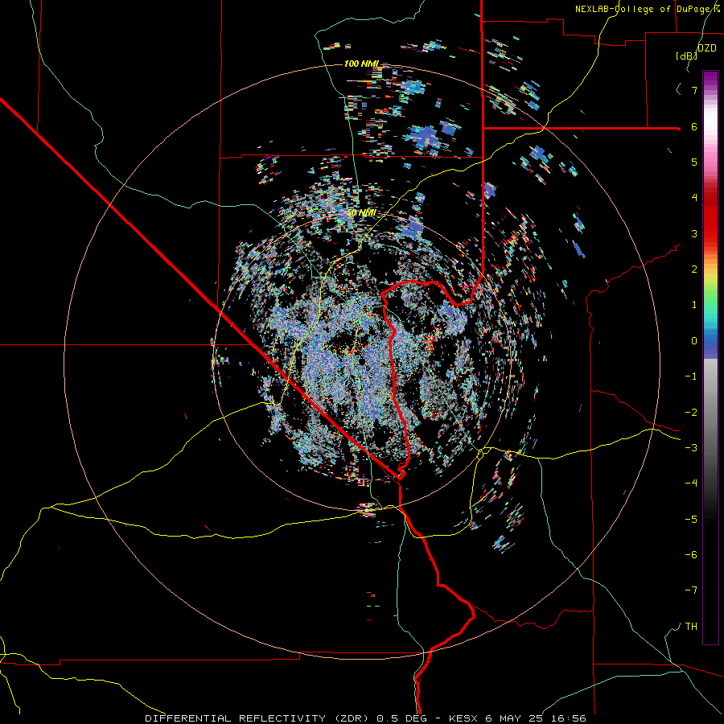Image resolution: width=724 pixels, height=724 pixels.
Task: Click the 100 NMI range ring label
Action: pos(361,64)
